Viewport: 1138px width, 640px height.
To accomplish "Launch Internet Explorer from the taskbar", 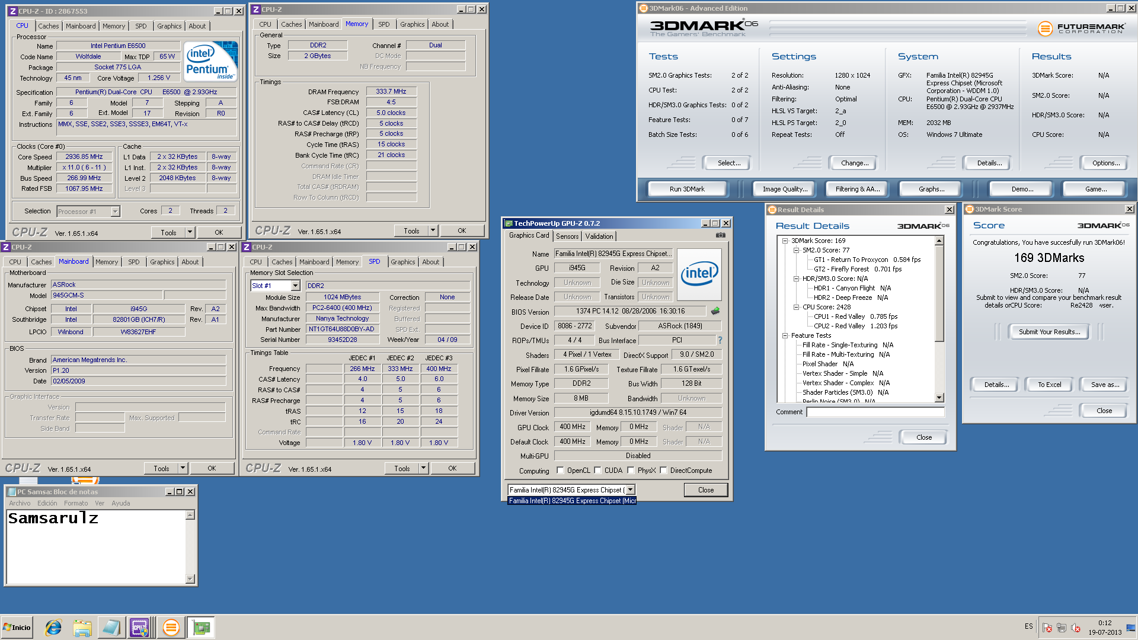I will (x=53, y=627).
